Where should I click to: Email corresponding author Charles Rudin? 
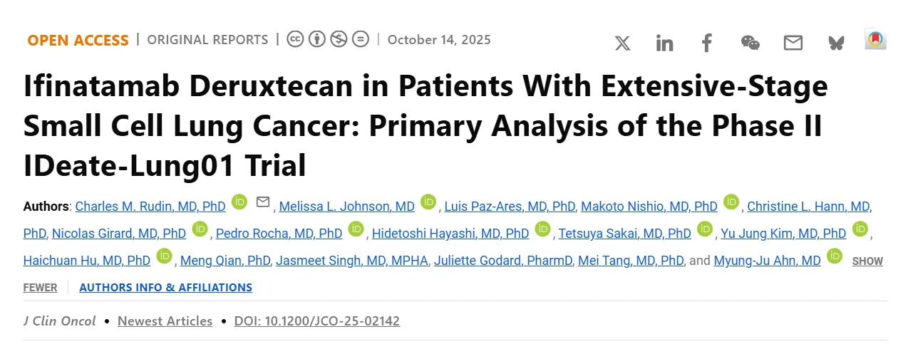tap(262, 202)
